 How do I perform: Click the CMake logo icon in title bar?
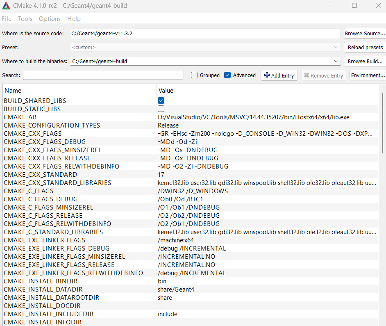coord(5,6)
